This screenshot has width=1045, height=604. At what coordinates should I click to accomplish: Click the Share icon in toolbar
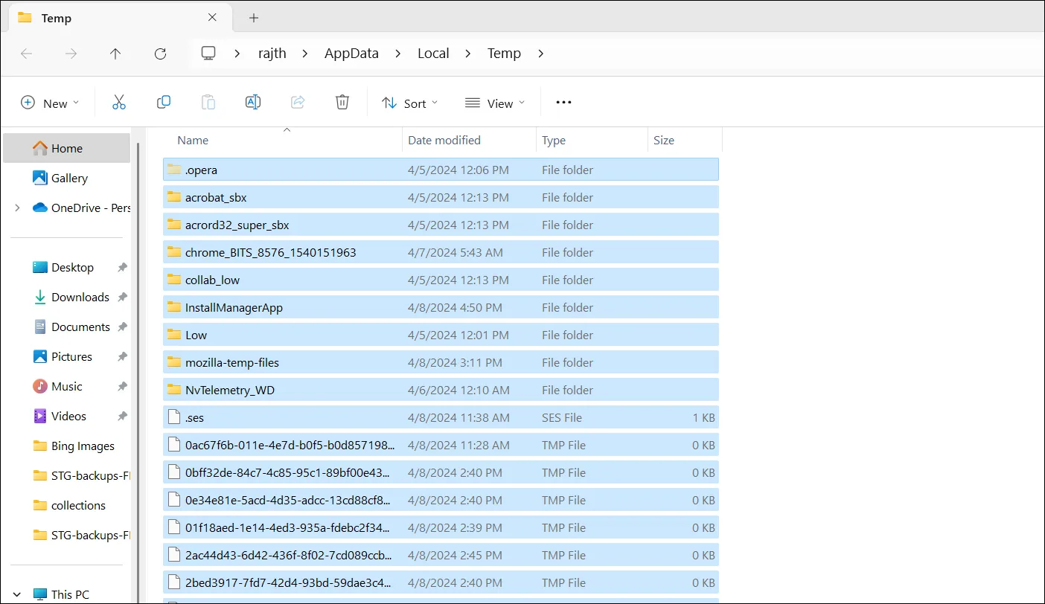point(298,103)
